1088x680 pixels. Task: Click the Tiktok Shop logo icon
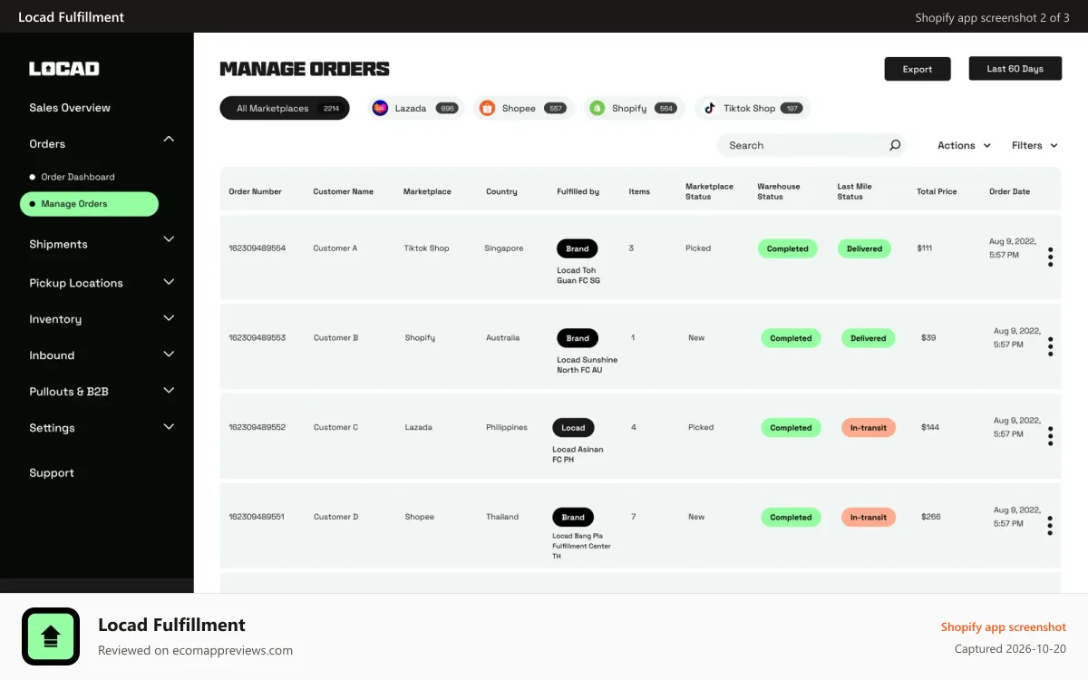point(709,108)
